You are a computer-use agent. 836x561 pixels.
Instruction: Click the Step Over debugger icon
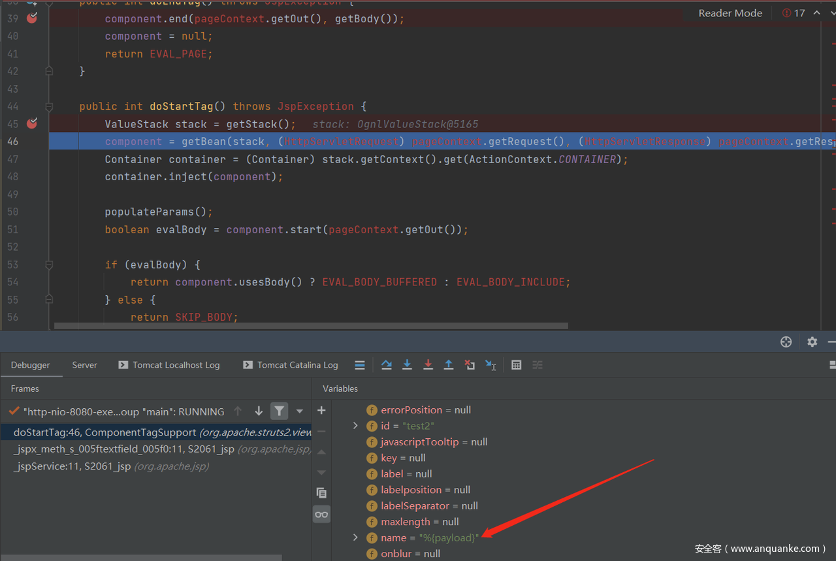(x=387, y=365)
